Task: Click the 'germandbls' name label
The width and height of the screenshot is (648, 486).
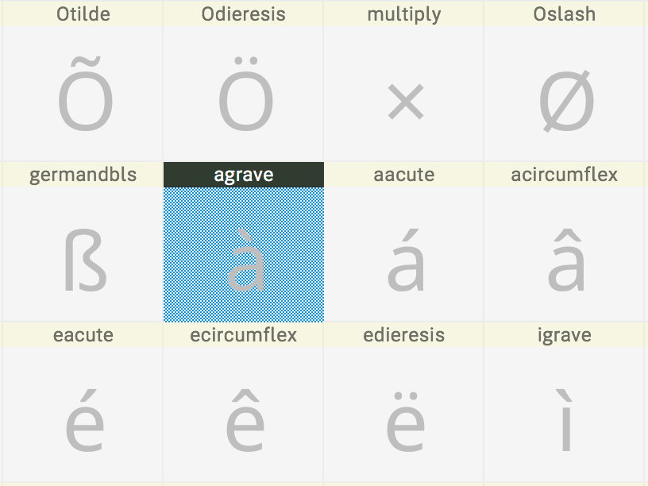Action: (x=83, y=175)
